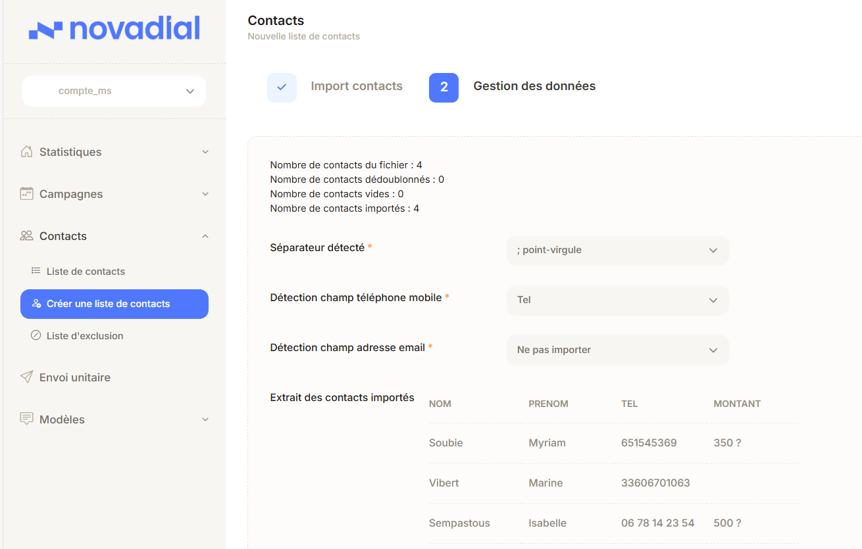862x549 pixels.
Task: Click the novadial logo
Action: pos(114,29)
